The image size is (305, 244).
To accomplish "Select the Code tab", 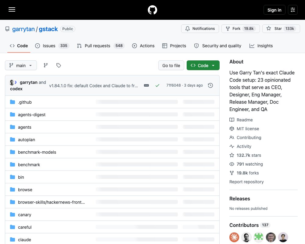I will click(x=19, y=46).
